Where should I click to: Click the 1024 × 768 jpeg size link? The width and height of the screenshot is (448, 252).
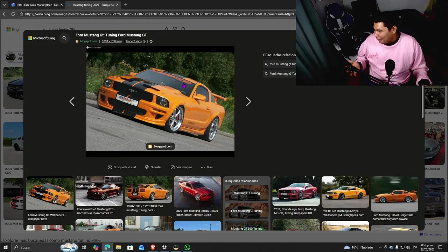pos(112,41)
